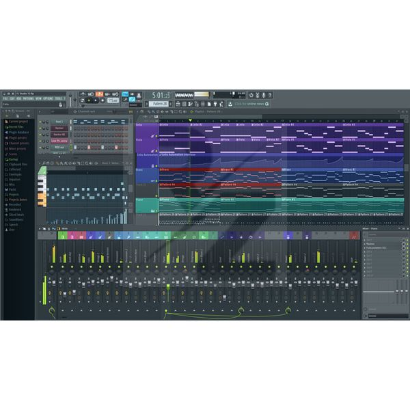Open the EDIT menu
The width and height of the screenshot is (410, 410).
pos(12,98)
